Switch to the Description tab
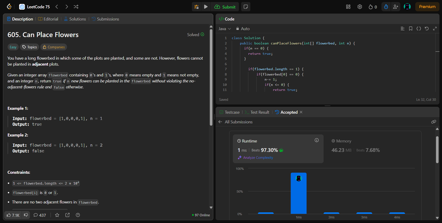The image size is (442, 223). 20,19
